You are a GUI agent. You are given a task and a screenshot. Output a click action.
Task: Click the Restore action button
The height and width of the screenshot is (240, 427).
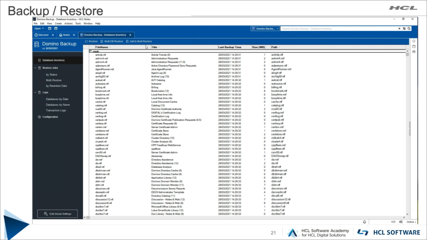[92, 41]
